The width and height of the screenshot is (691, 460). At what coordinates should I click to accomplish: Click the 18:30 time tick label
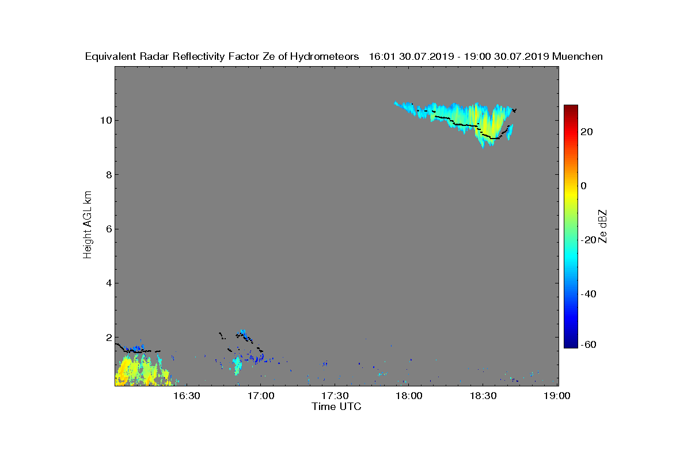(483, 396)
